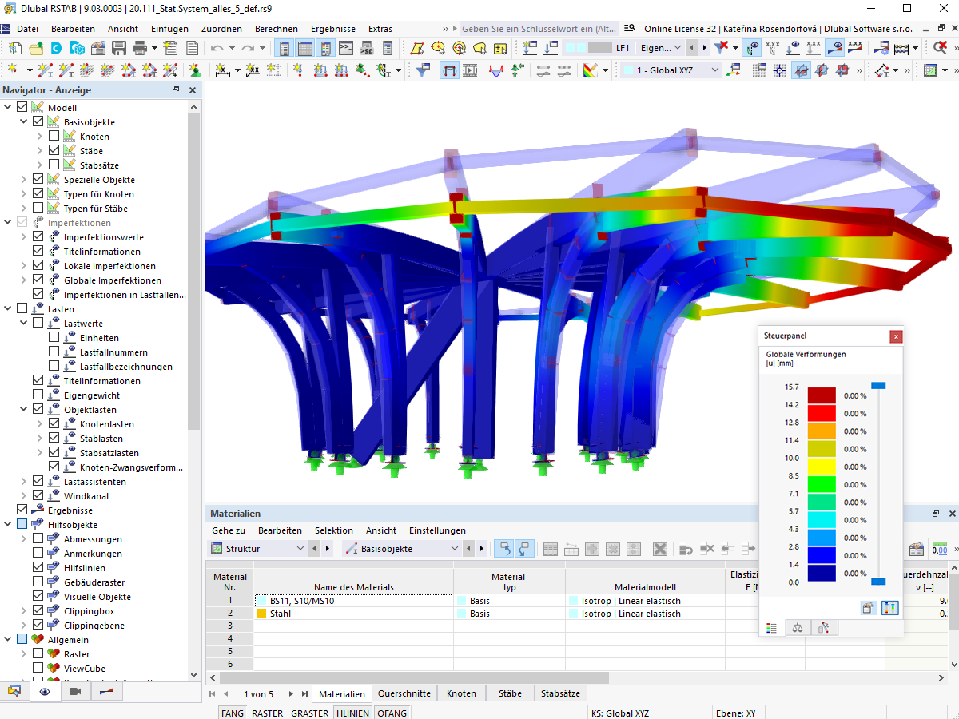The width and height of the screenshot is (959, 719).
Task: Uncheck the Ergebnisse checkbox
Action: point(22,510)
